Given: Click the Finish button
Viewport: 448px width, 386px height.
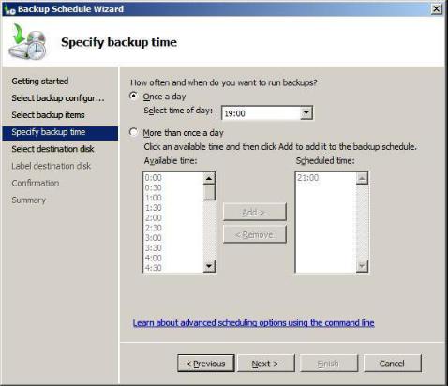Looking at the screenshot, I should [329, 364].
